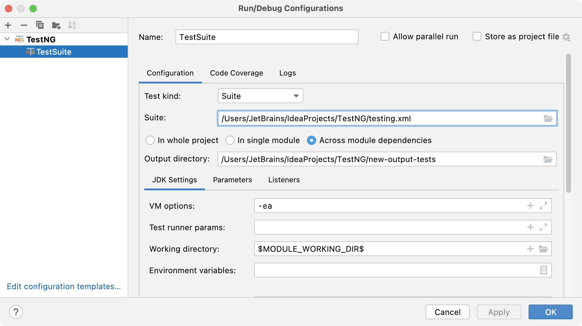Browse for Suite XML file

[x=548, y=118]
